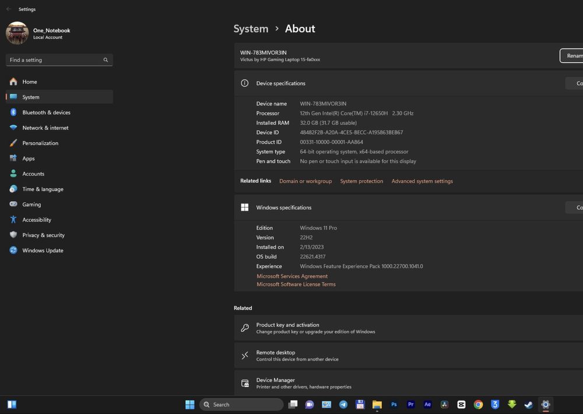Go to Network & internet settings

pyautogui.click(x=59, y=128)
